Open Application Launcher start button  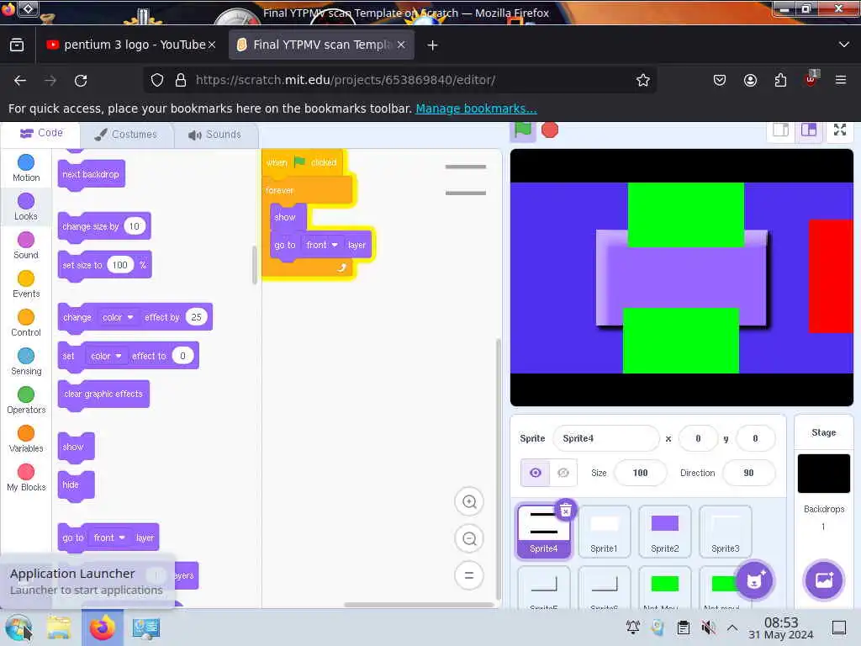[x=18, y=627]
